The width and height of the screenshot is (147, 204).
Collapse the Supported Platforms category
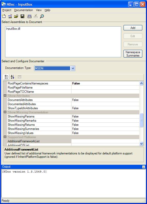pos(5,137)
